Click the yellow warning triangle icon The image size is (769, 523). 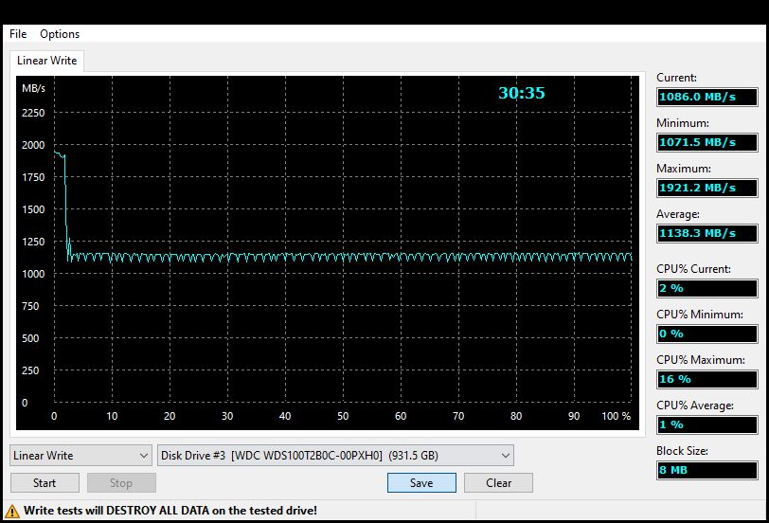tap(13, 511)
